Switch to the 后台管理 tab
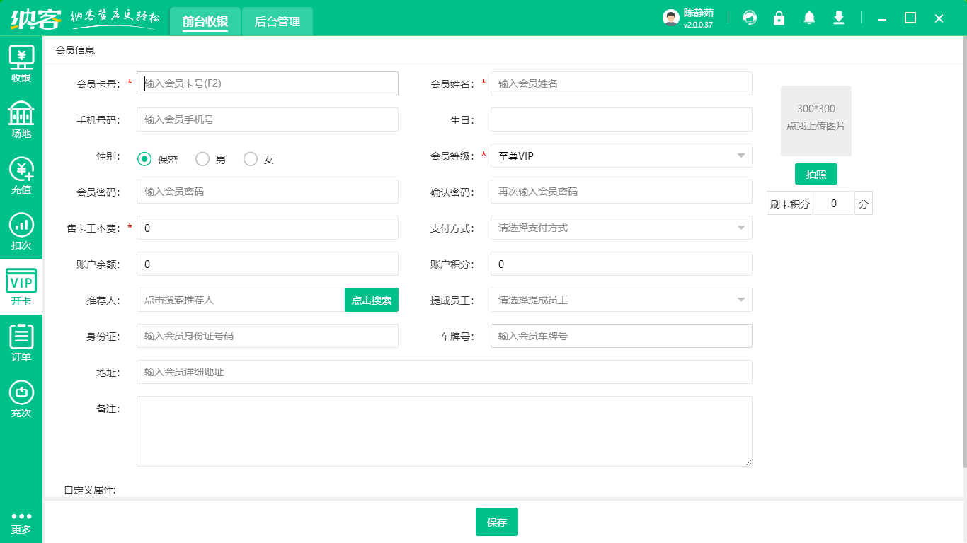The height and width of the screenshot is (543, 967). (277, 21)
